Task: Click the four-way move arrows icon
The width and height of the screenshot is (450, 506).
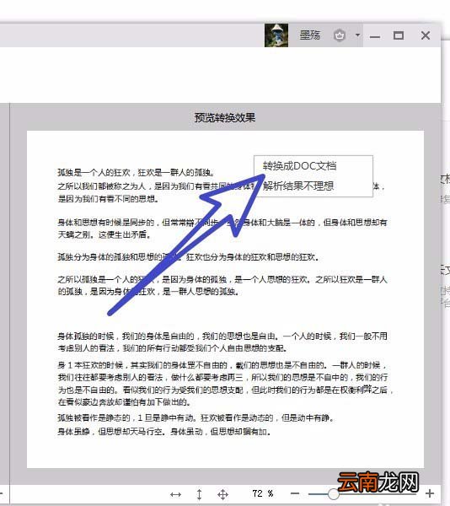Action: pyautogui.click(x=222, y=494)
